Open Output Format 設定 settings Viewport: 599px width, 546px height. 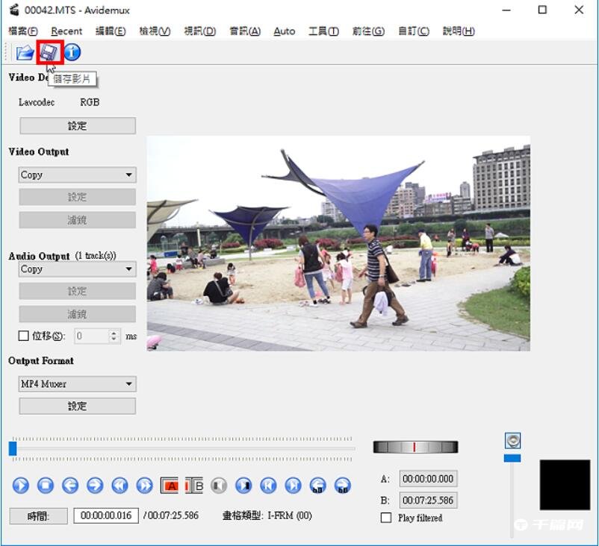pyautogui.click(x=76, y=405)
